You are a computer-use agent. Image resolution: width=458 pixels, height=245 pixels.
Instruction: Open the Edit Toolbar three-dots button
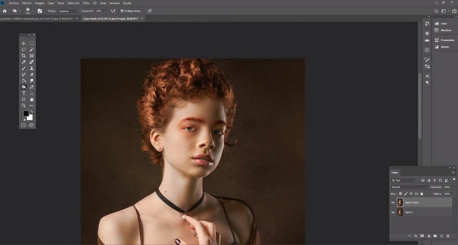pyautogui.click(x=32, y=106)
